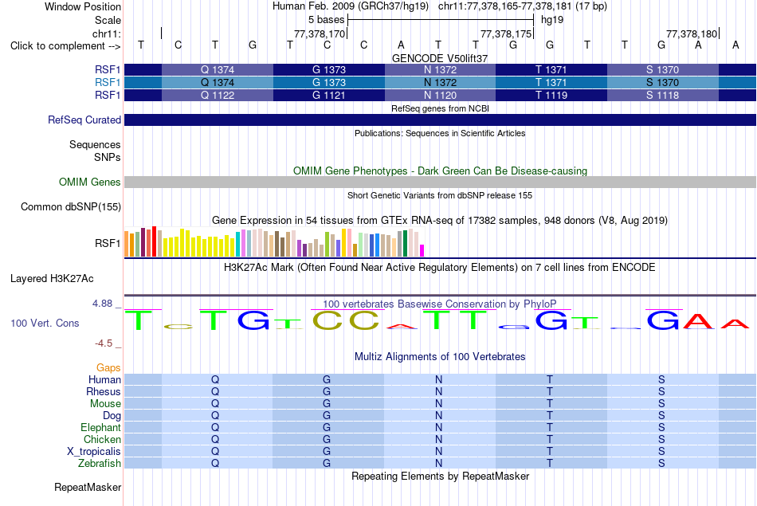Click the chr11: base position label

pyautogui.click(x=107, y=33)
